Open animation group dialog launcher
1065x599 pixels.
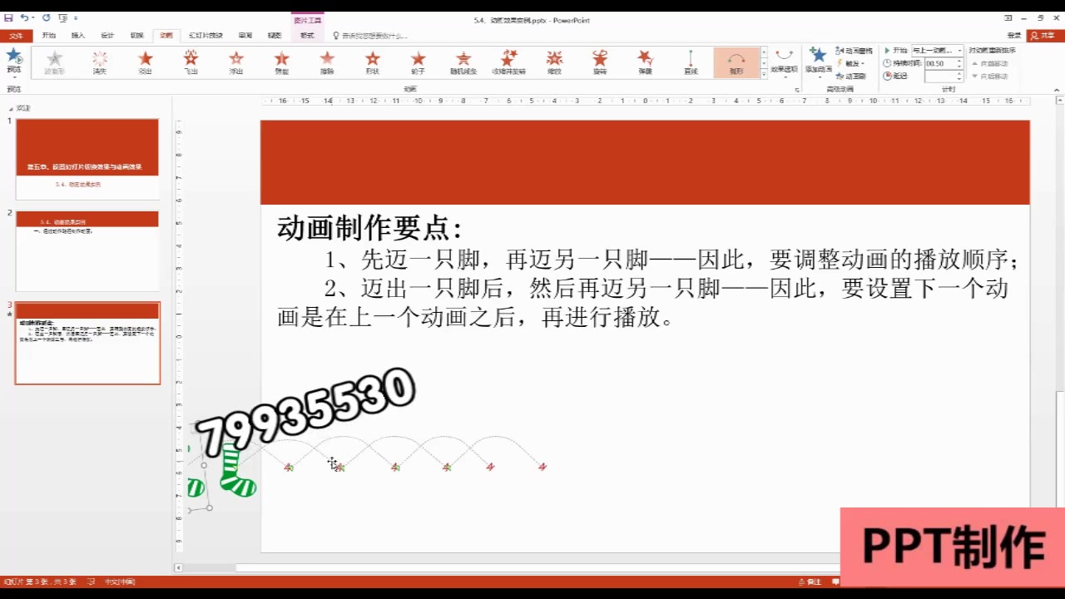(x=796, y=89)
